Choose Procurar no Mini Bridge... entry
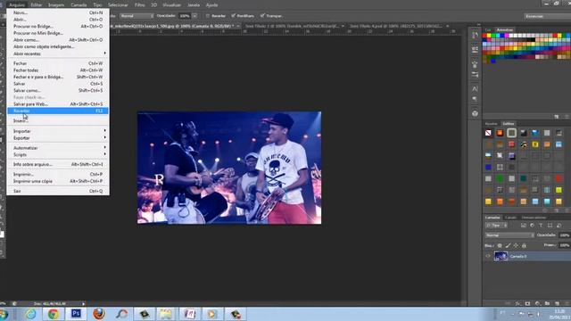The width and height of the screenshot is (571, 321). 58,33
